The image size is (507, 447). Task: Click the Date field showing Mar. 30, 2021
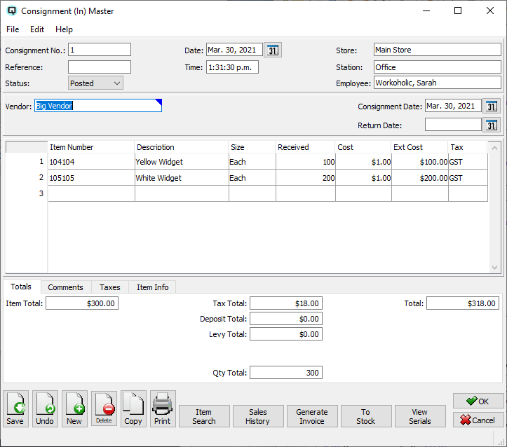point(234,50)
